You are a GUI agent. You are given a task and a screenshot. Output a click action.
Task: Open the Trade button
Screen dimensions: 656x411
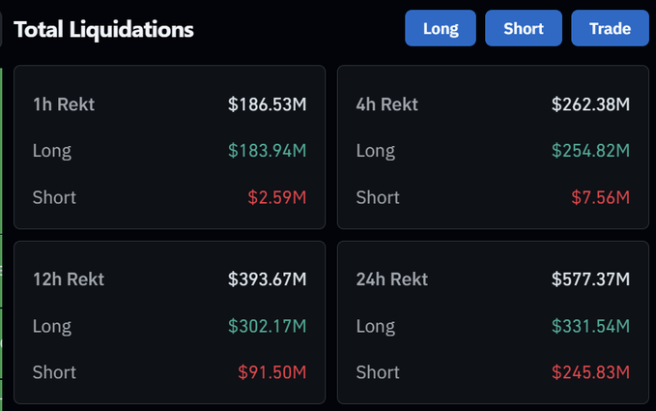pyautogui.click(x=610, y=28)
